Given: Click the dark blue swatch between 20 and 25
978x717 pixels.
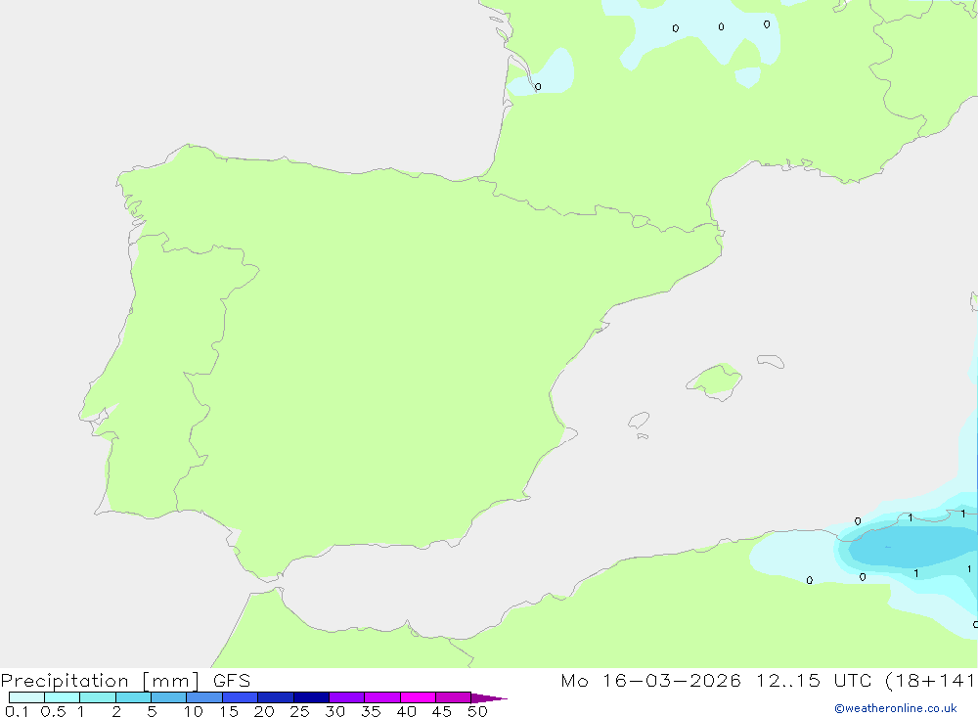Looking at the screenshot, I should (276, 697).
